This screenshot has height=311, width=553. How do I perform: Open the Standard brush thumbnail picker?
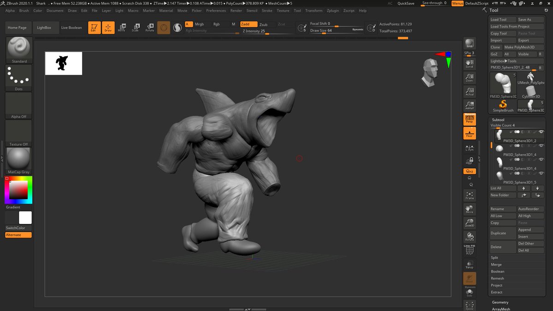click(x=19, y=50)
